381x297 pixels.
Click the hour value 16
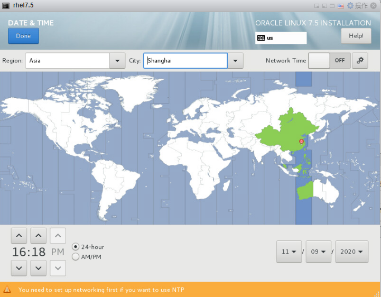click(x=19, y=252)
